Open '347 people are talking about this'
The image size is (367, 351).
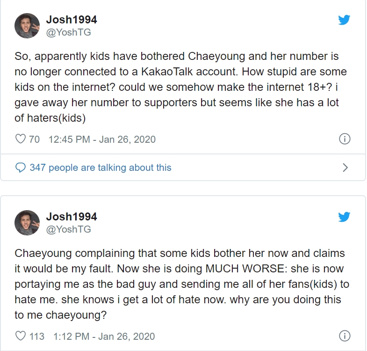[x=101, y=168]
